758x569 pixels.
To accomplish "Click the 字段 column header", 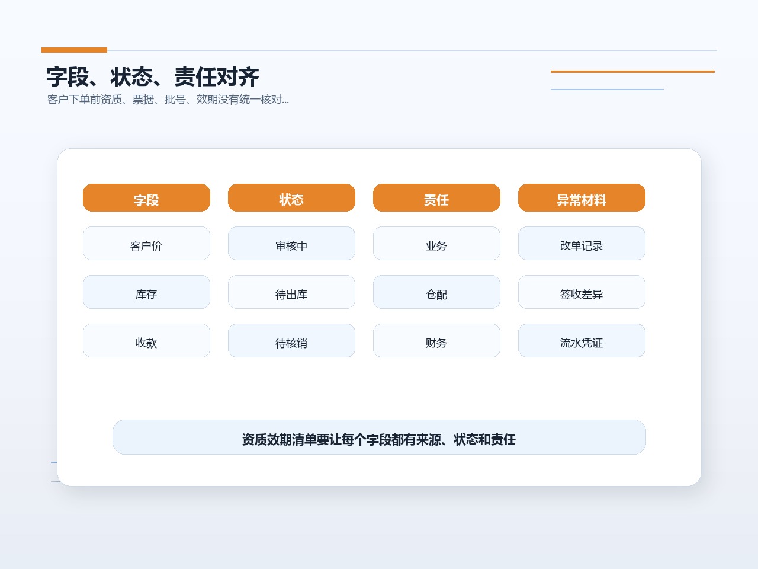I will coord(146,197).
